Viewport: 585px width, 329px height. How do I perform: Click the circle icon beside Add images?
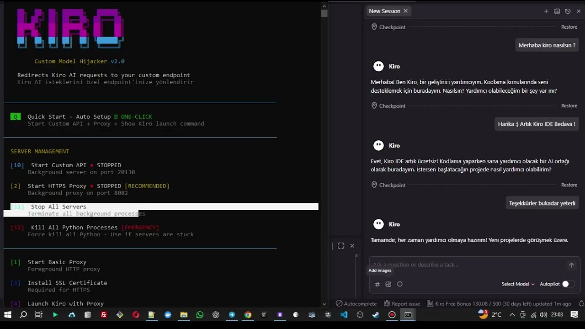400,284
